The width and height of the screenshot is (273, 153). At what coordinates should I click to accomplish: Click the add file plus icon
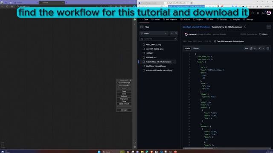point(171,33)
